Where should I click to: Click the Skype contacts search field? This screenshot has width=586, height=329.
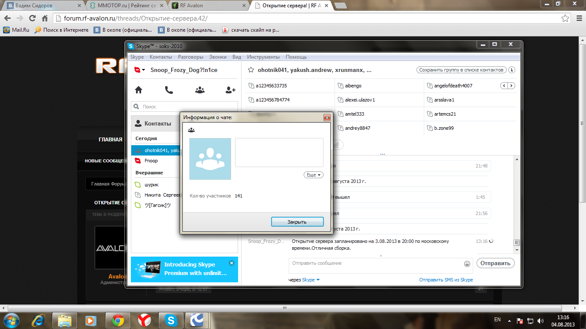pos(184,107)
